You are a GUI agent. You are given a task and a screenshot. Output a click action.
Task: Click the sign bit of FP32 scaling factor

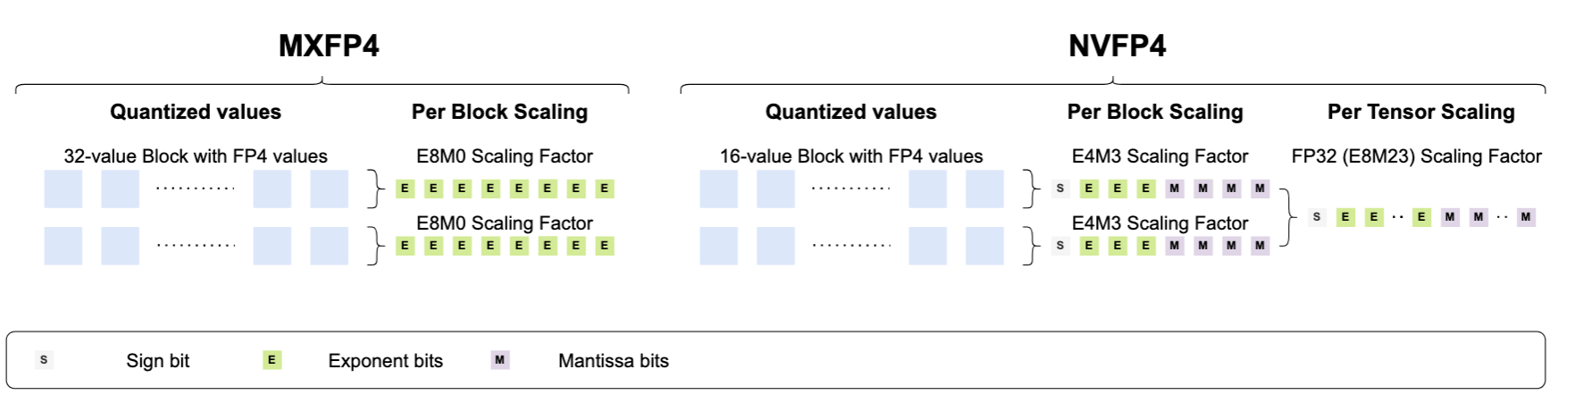(1317, 217)
